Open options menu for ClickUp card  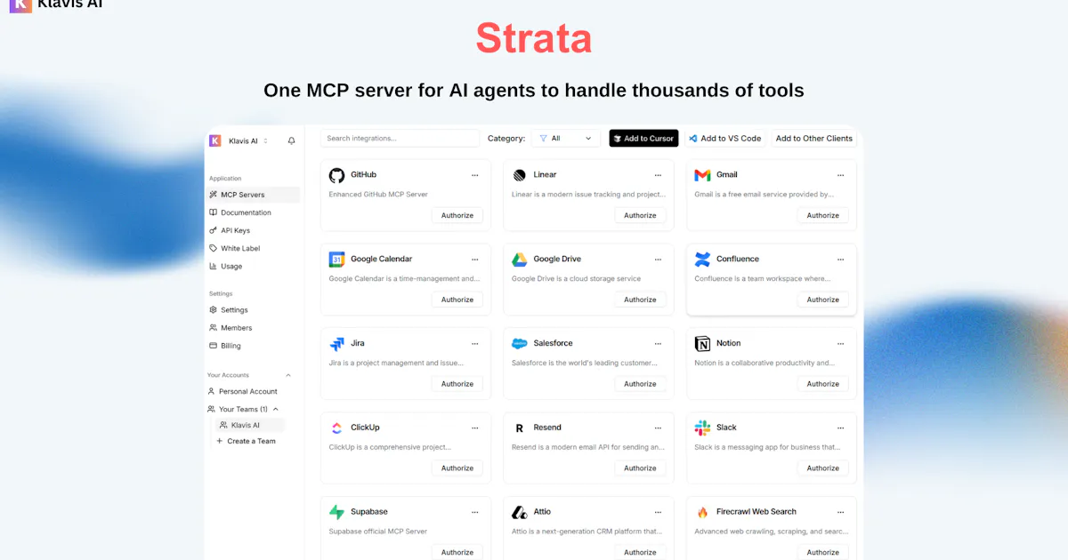point(475,428)
